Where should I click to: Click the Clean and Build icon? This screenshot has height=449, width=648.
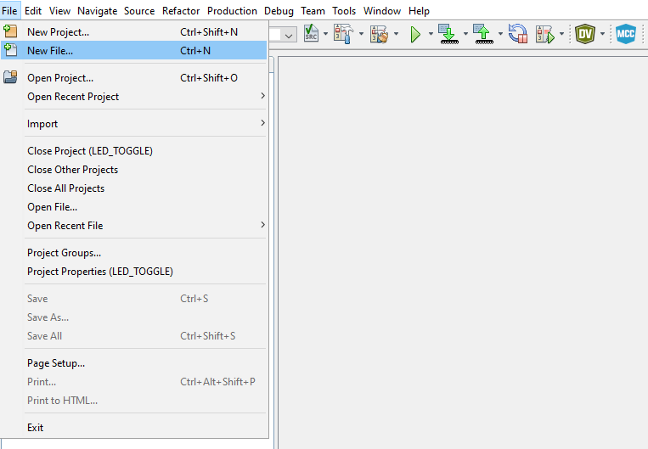[x=378, y=35]
